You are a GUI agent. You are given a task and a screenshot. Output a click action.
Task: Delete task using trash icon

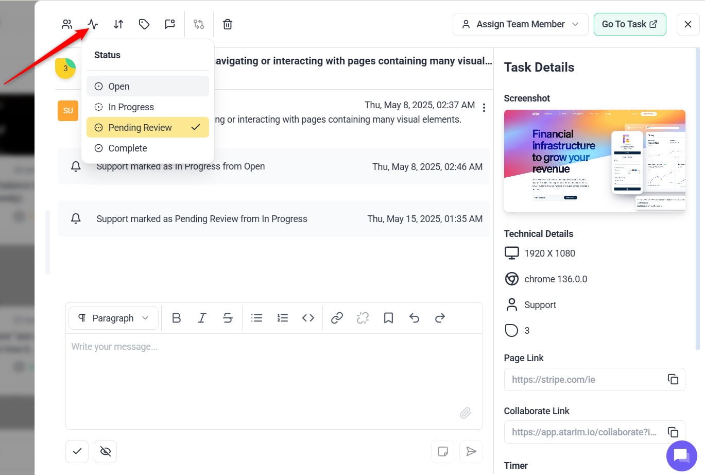[x=228, y=24]
